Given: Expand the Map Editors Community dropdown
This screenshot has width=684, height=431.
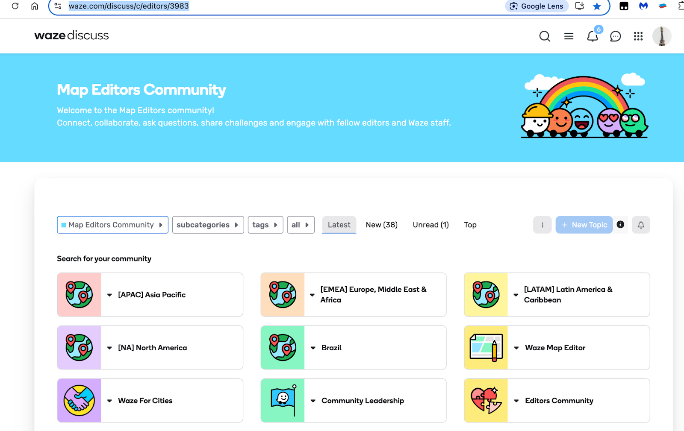Looking at the screenshot, I should point(112,225).
